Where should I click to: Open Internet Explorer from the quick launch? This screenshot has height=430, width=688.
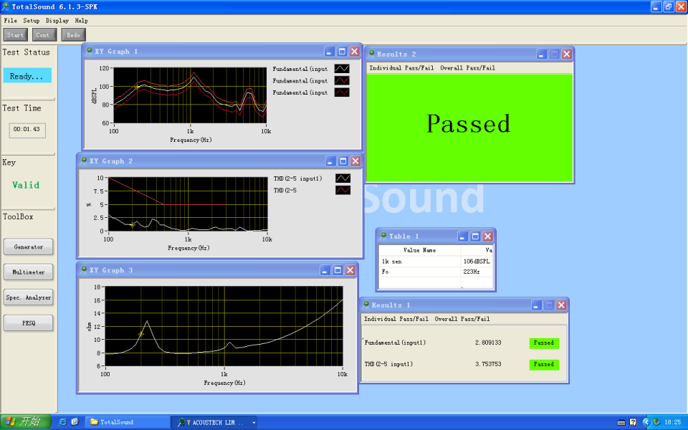(x=62, y=422)
